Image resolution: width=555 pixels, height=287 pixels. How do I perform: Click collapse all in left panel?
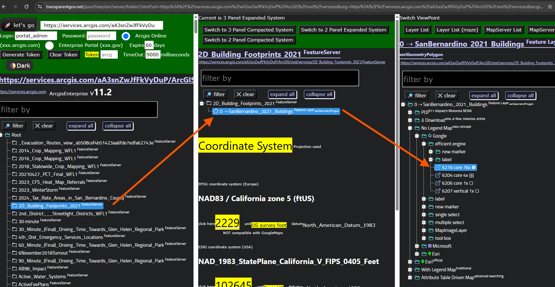pos(118,126)
